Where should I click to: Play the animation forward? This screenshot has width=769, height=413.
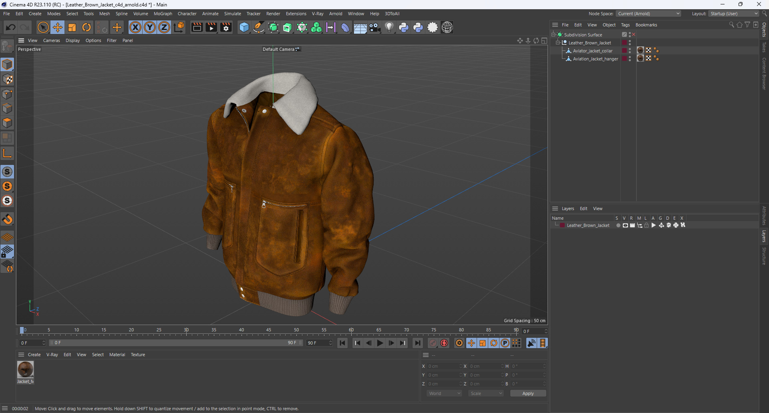(380, 343)
